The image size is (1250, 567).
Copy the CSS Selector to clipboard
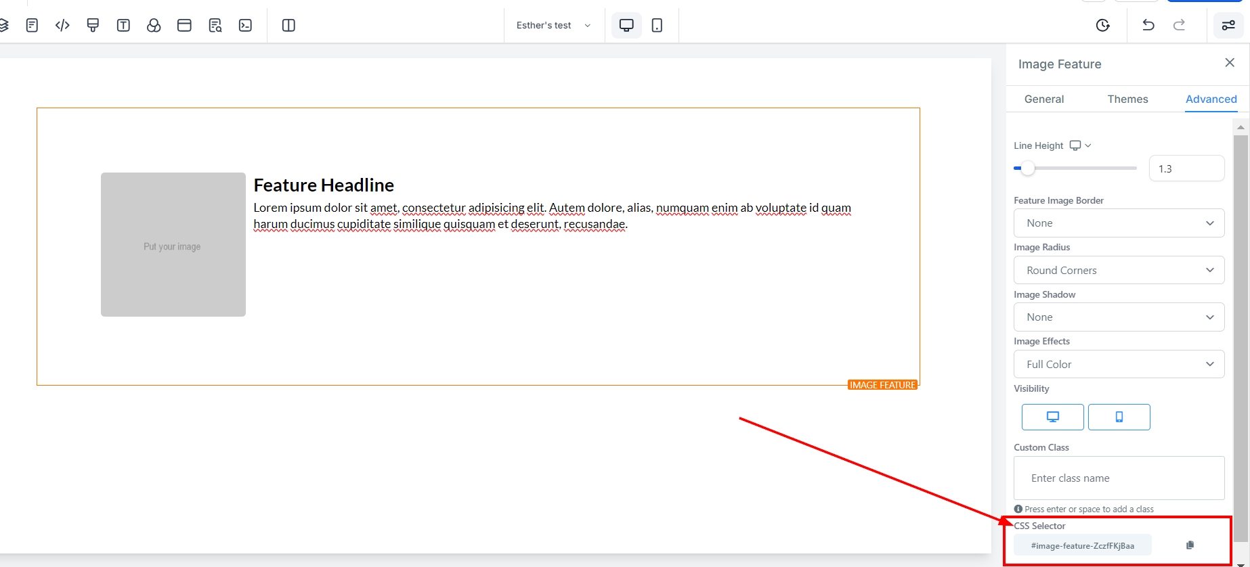tap(1190, 545)
